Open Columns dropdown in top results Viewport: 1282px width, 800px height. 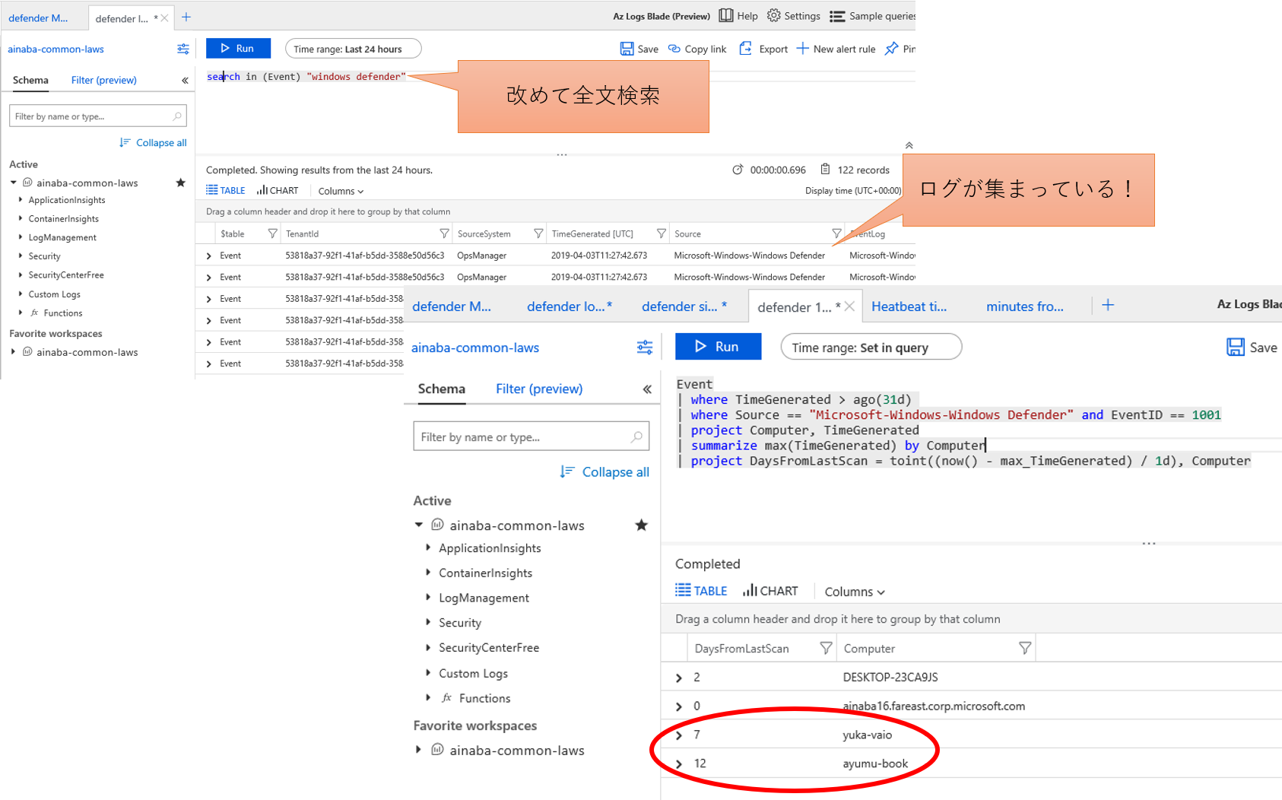point(341,191)
